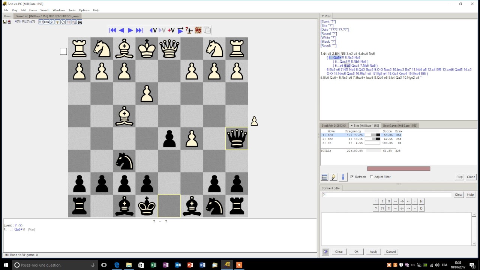This screenshot has width=480, height=270.
Task: Jump to the start of the game
Action: [x=112, y=30]
